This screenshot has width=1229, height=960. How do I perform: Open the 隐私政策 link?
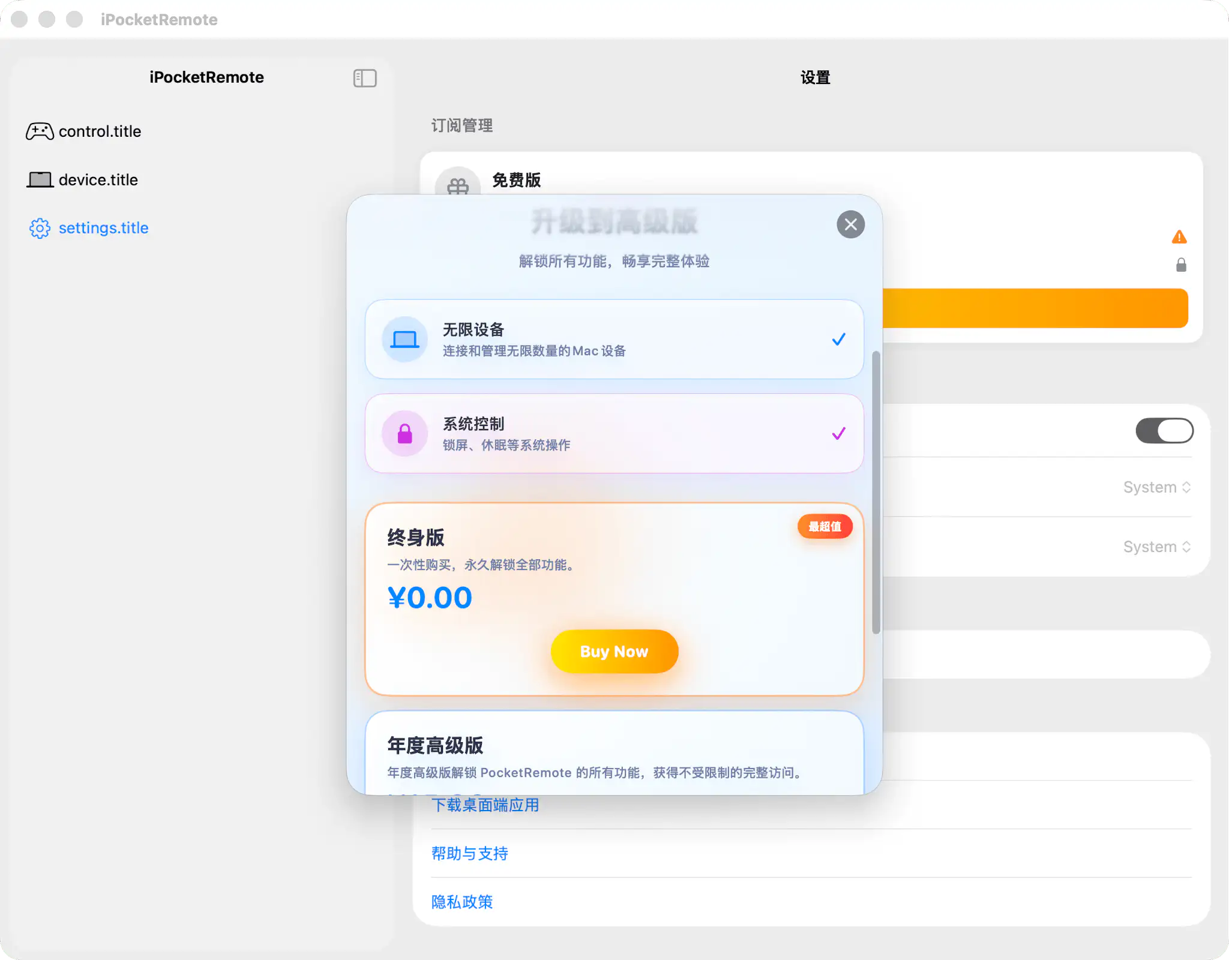pos(462,902)
